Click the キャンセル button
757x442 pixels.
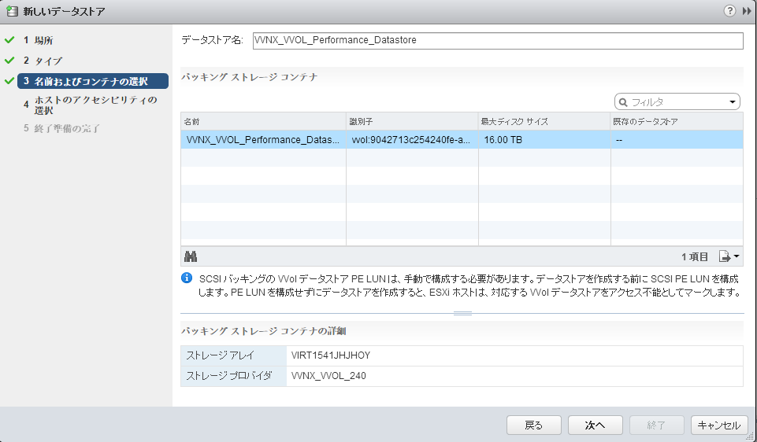719,425
